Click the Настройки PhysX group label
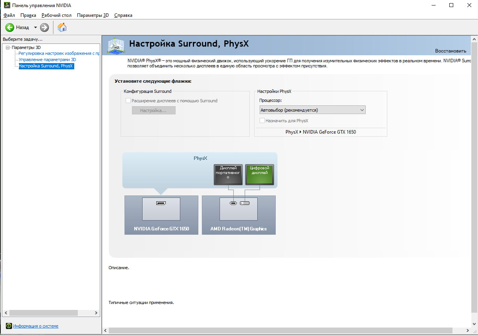 (x=274, y=91)
